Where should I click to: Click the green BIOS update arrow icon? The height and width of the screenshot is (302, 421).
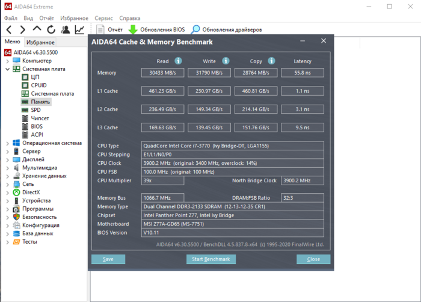click(x=133, y=29)
